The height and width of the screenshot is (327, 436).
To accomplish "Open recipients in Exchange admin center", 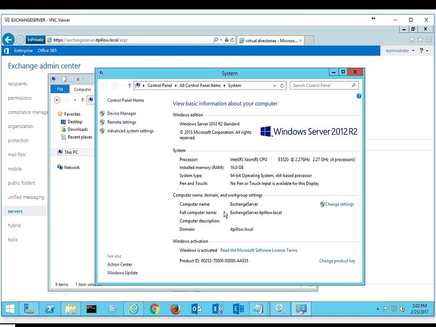I will click(x=18, y=84).
